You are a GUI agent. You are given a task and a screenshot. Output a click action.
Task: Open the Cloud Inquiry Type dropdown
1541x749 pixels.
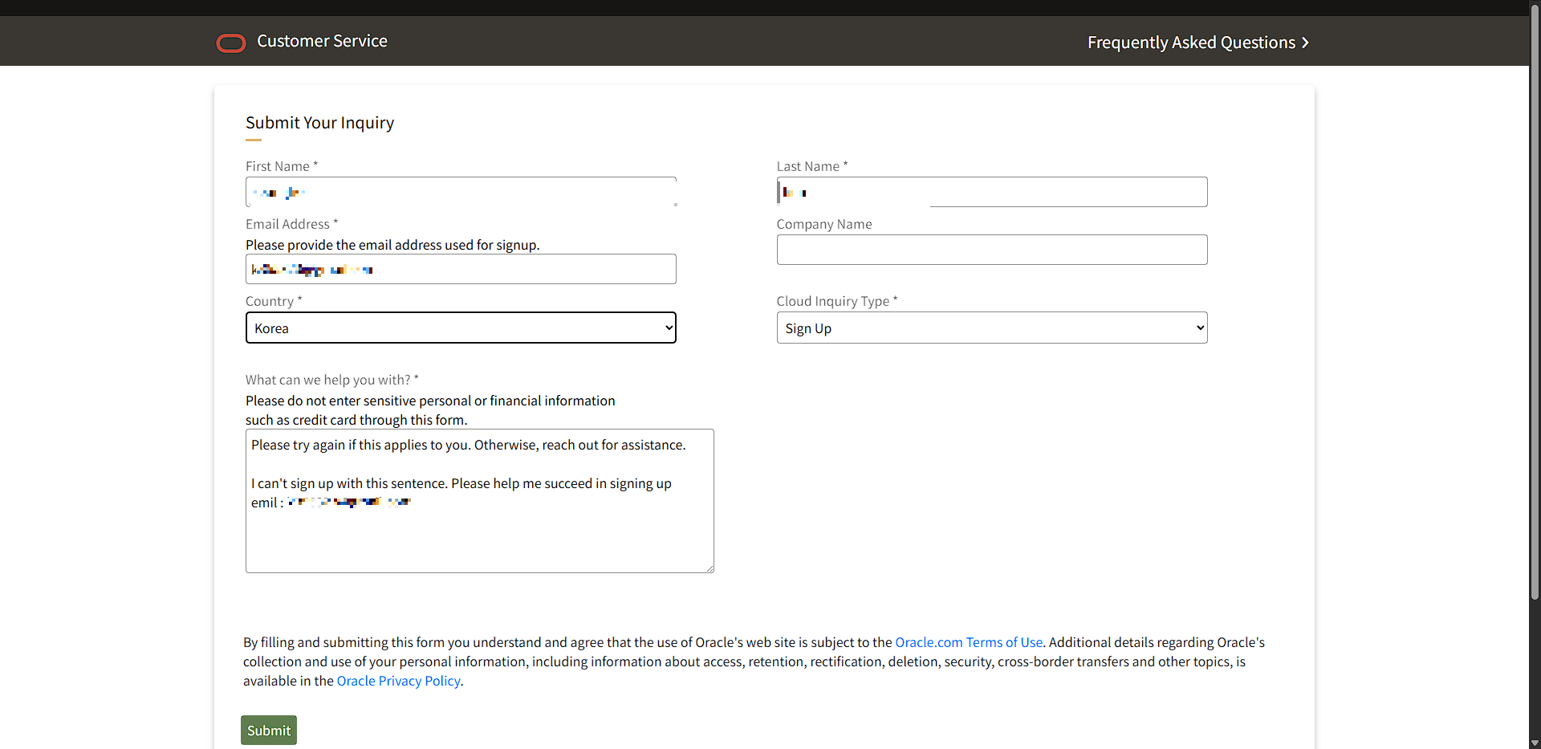pyautogui.click(x=992, y=328)
